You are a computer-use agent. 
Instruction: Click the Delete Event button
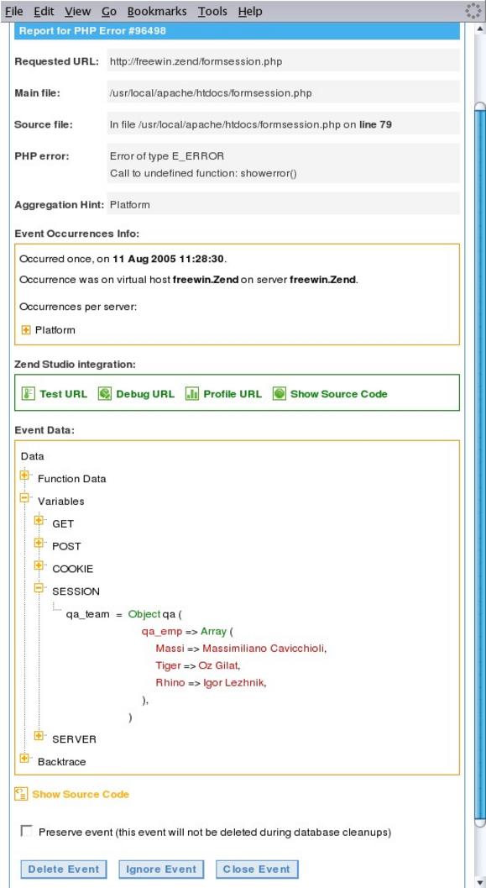[63, 869]
